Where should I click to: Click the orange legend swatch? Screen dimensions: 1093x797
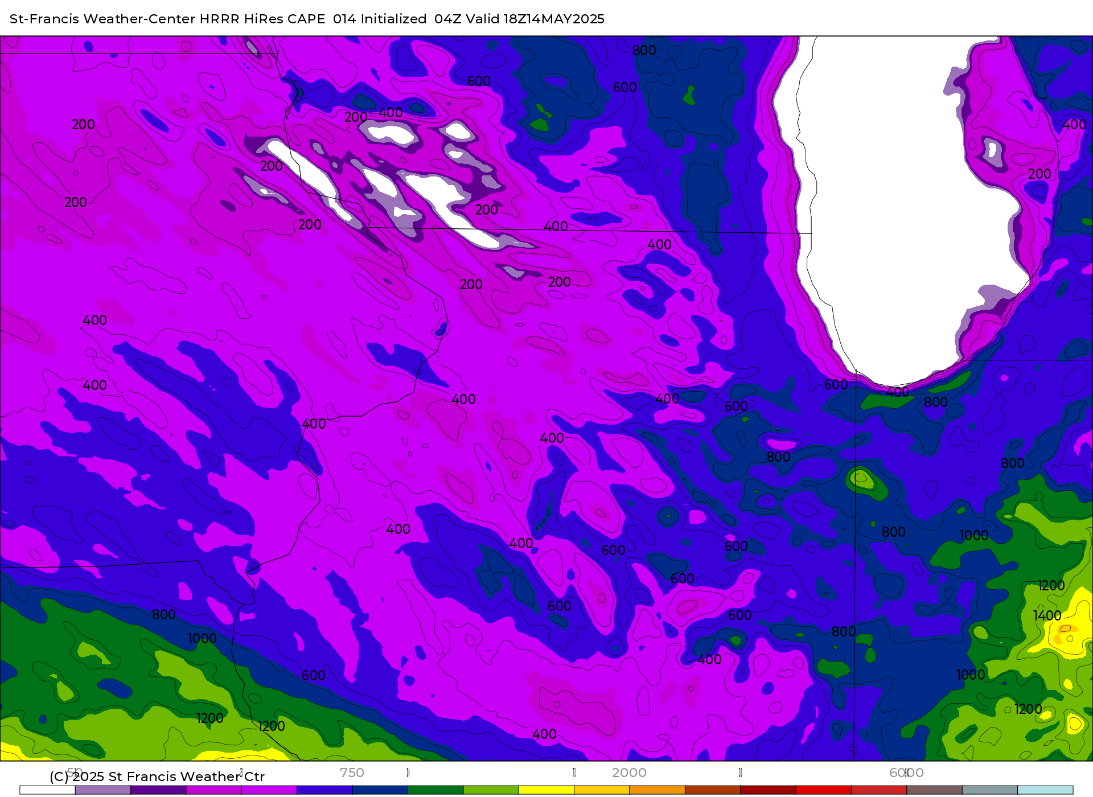(x=658, y=790)
